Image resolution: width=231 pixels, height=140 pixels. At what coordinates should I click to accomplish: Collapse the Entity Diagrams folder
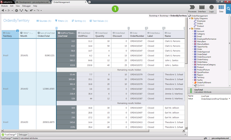click(190, 18)
